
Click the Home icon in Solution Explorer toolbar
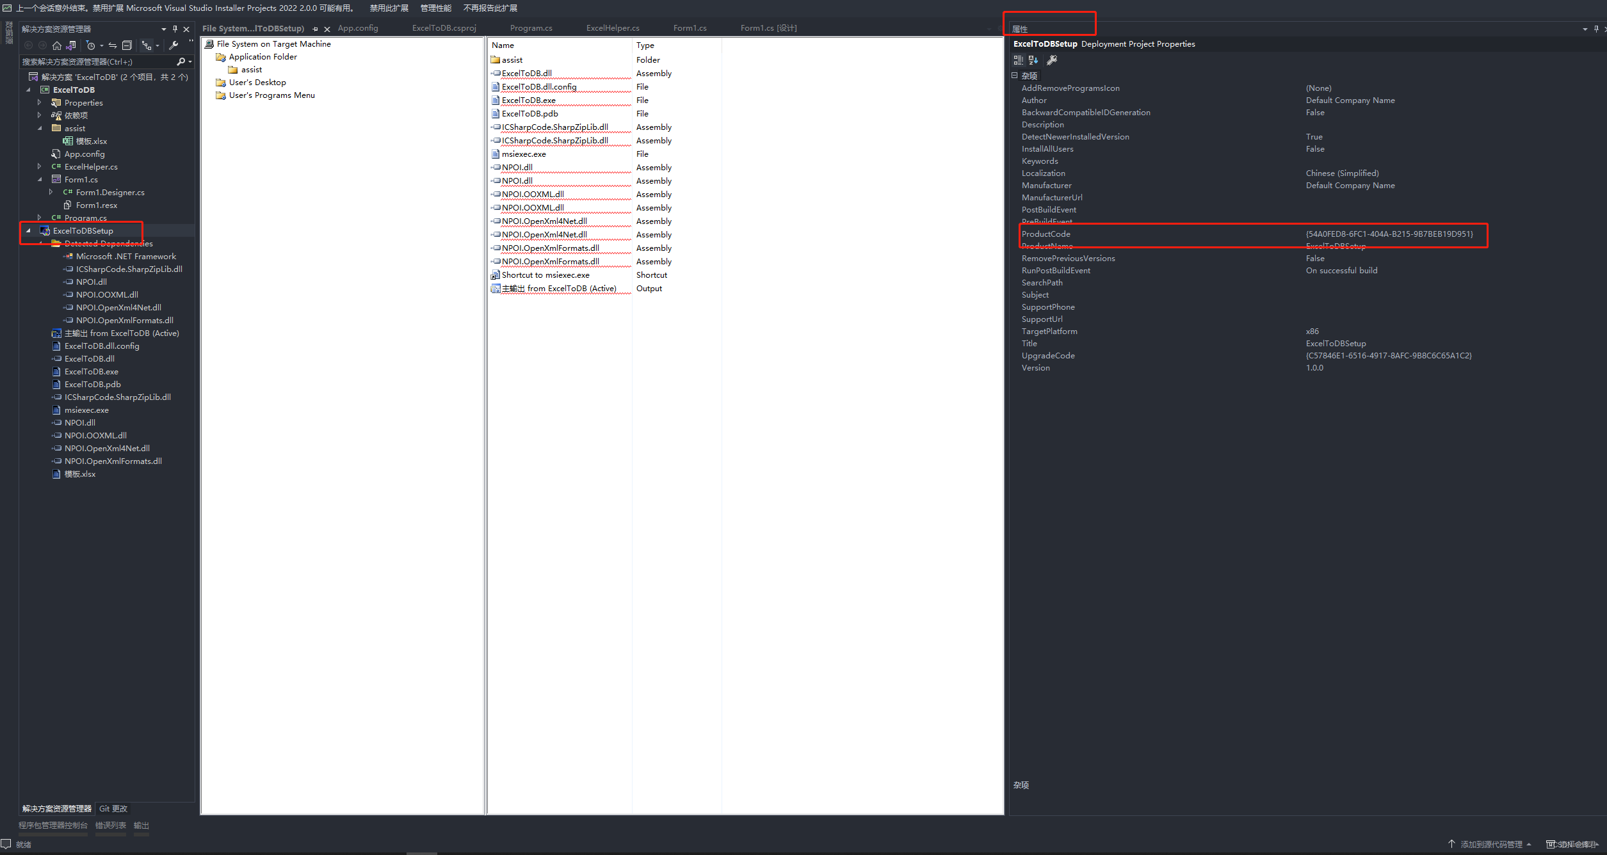coord(57,45)
